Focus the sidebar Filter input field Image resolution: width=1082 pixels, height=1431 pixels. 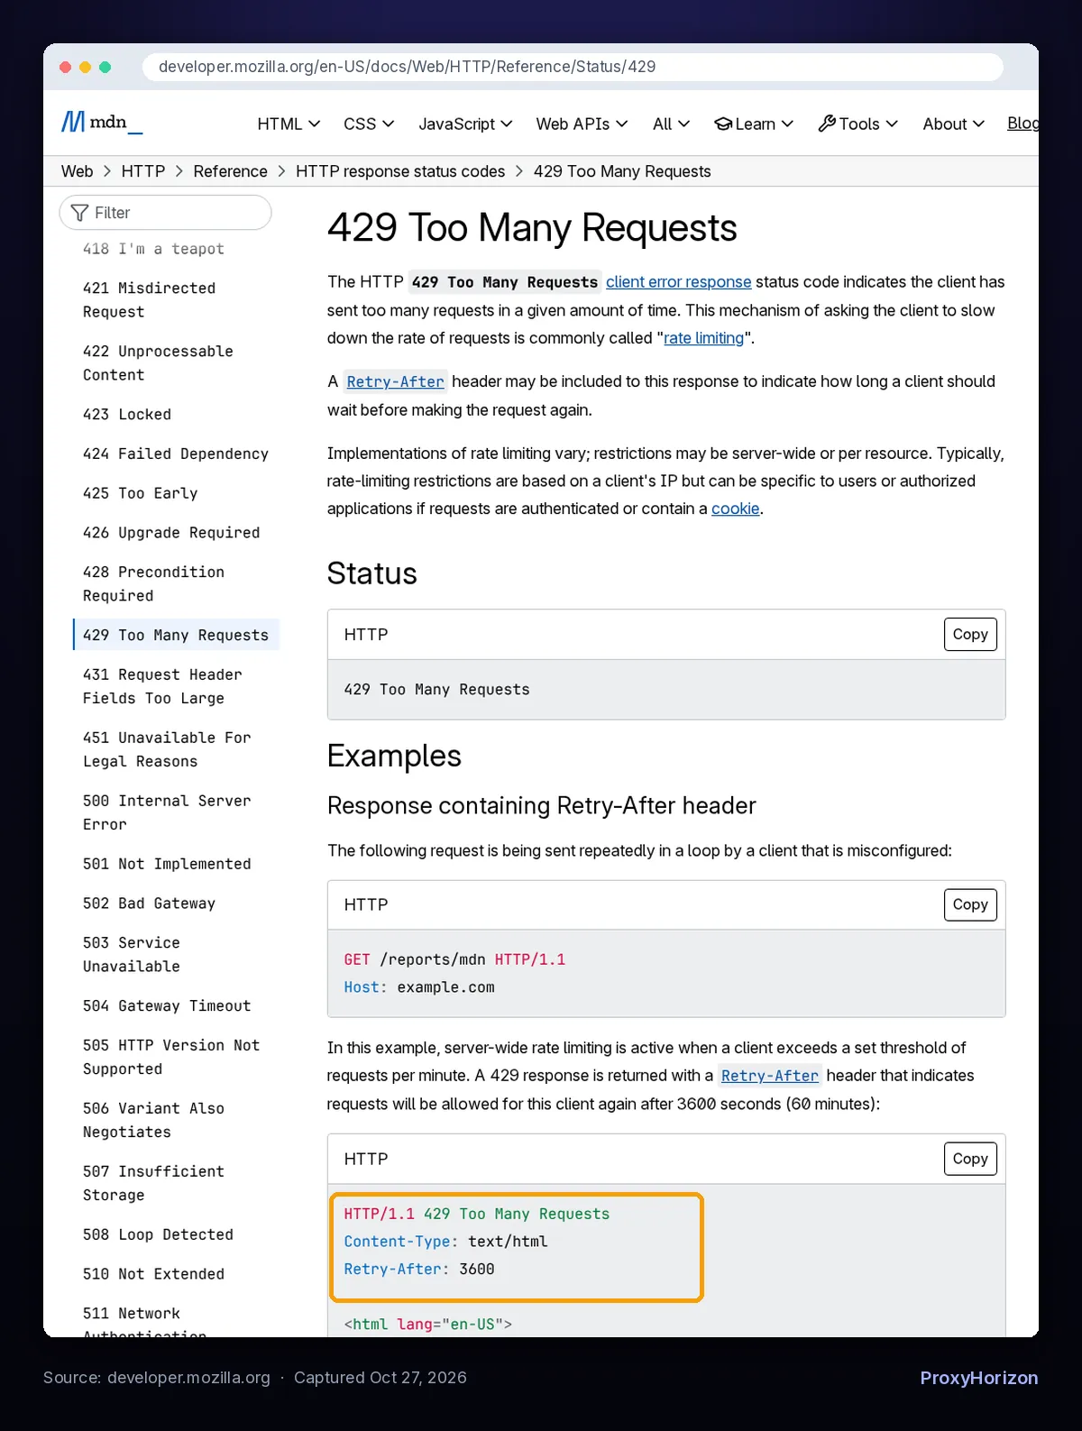tap(166, 213)
